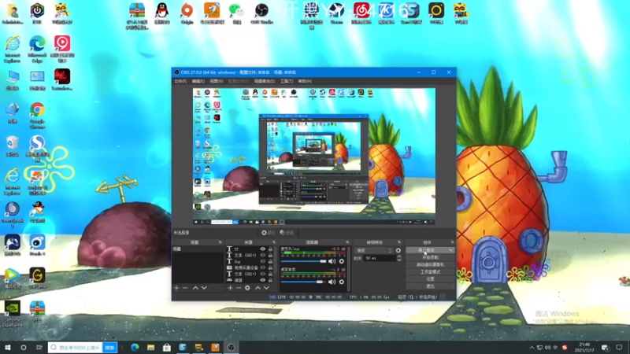The image size is (630, 354).
Task: Click the taskbar search box
Action: coord(75,348)
